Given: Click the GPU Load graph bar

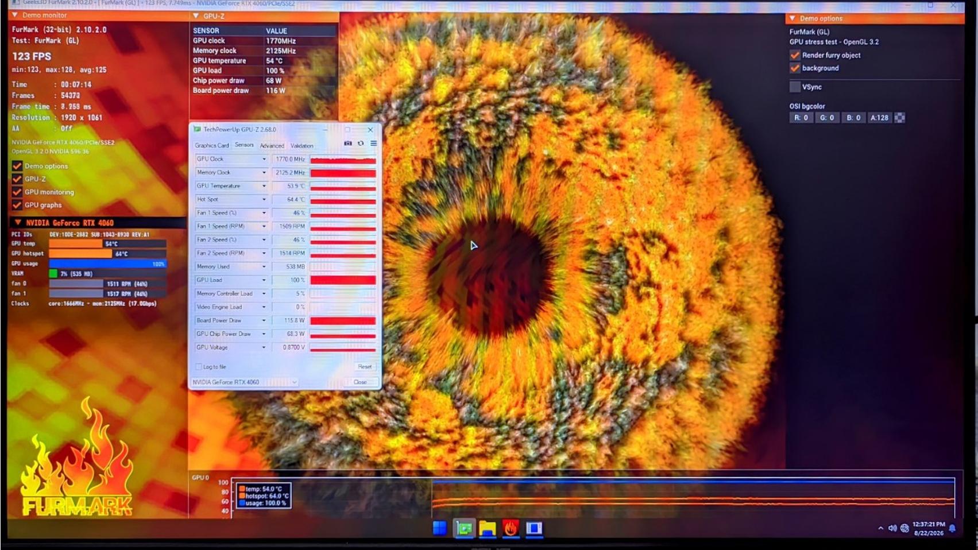Looking at the screenshot, I should (x=343, y=280).
